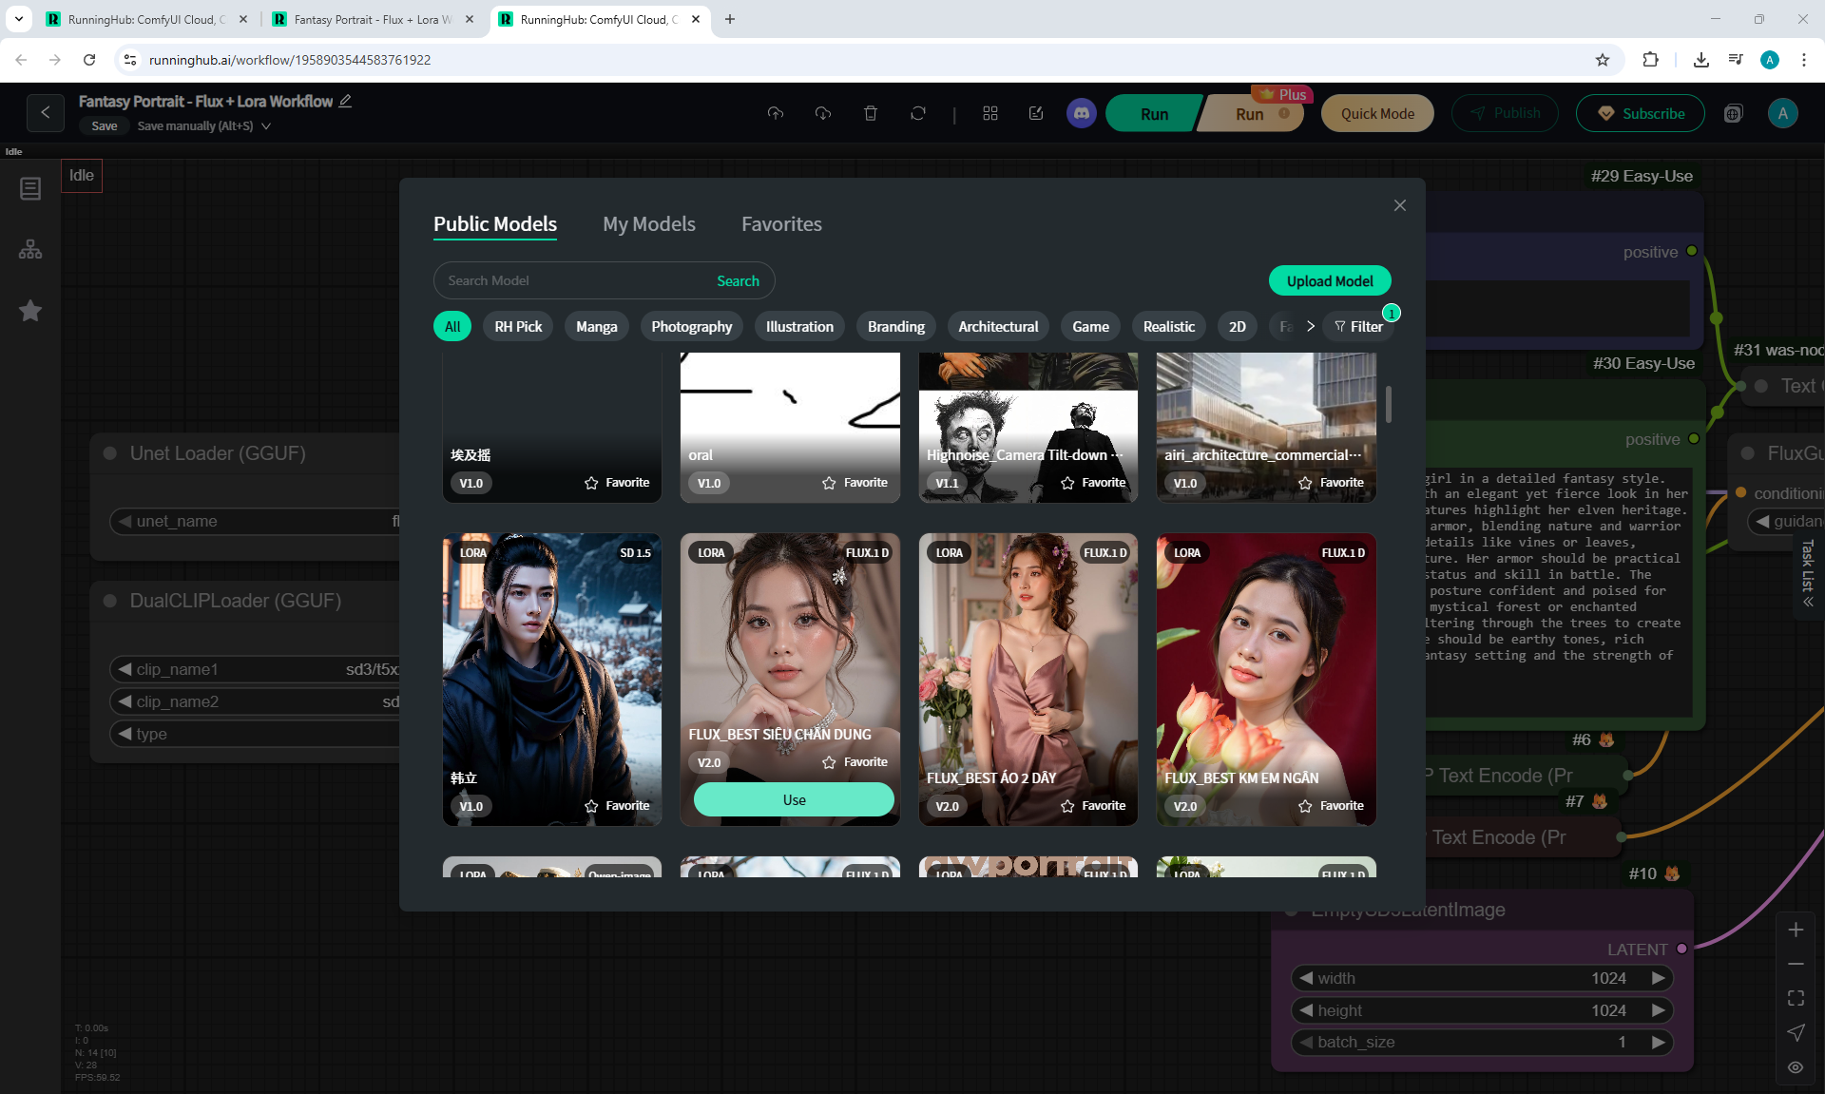
Task: Switch to the My Models tab
Action: point(648,224)
